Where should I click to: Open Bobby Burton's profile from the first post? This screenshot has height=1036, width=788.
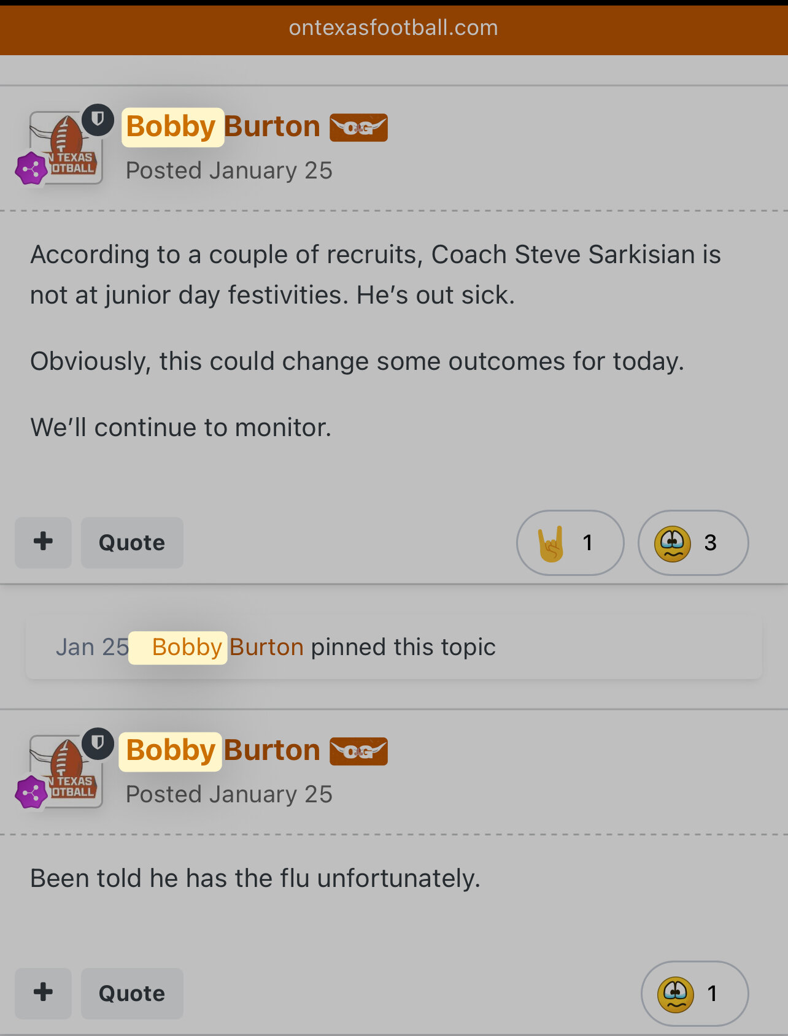pos(223,127)
